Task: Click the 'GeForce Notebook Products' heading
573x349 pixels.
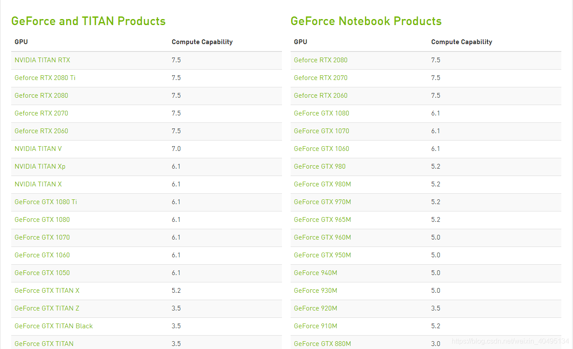Action: coord(366,21)
